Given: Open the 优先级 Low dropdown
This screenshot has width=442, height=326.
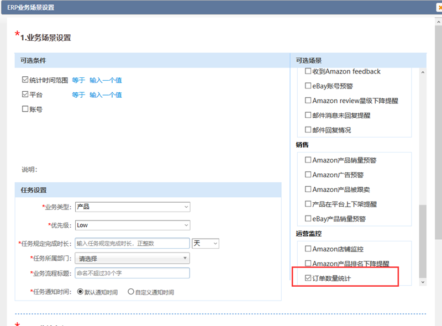Looking at the screenshot, I should [x=132, y=225].
